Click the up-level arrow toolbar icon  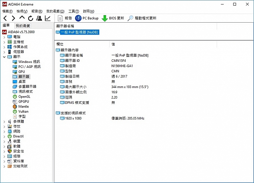22,18
